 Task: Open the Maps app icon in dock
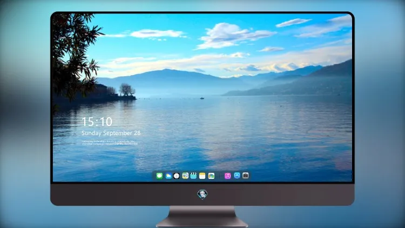pyautogui.click(x=185, y=176)
